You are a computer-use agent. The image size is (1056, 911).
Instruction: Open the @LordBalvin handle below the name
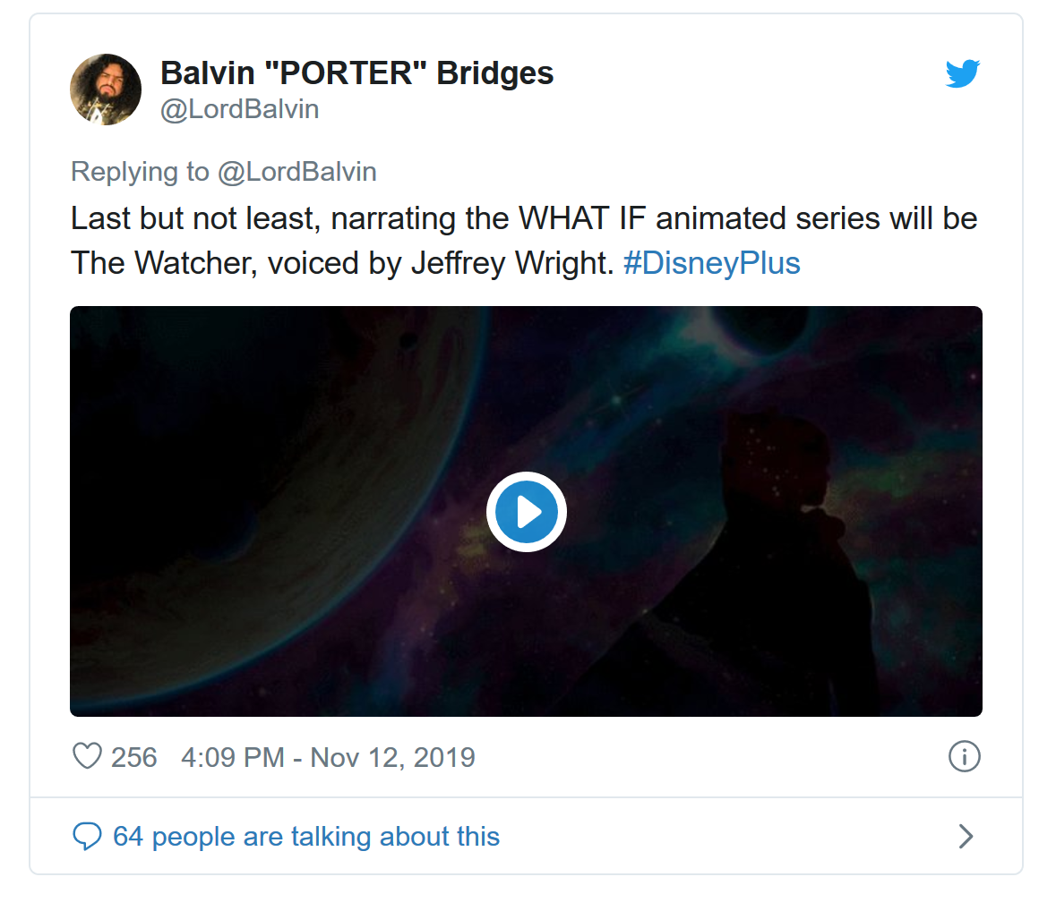239,109
